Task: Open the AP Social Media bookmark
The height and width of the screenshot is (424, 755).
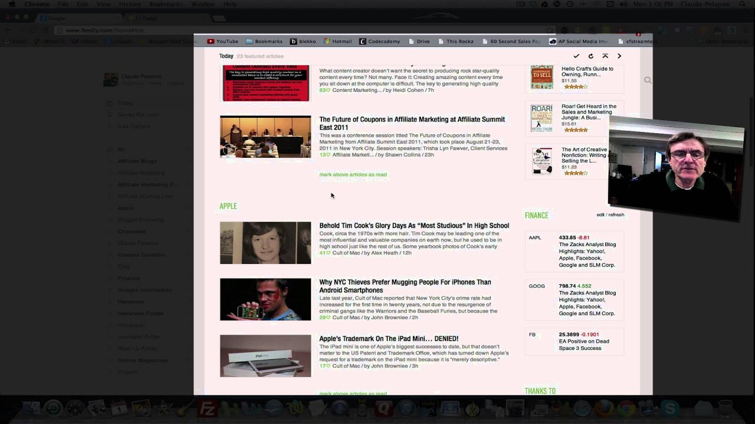Action: [x=578, y=41]
